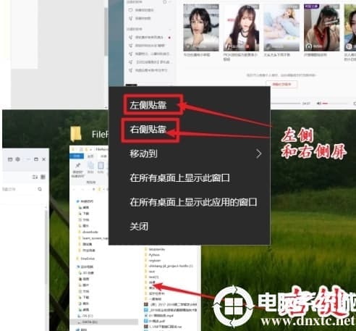356x331 pixels.
Task: Click the plus circle icon in music sidebar
Action: [x=164, y=2]
